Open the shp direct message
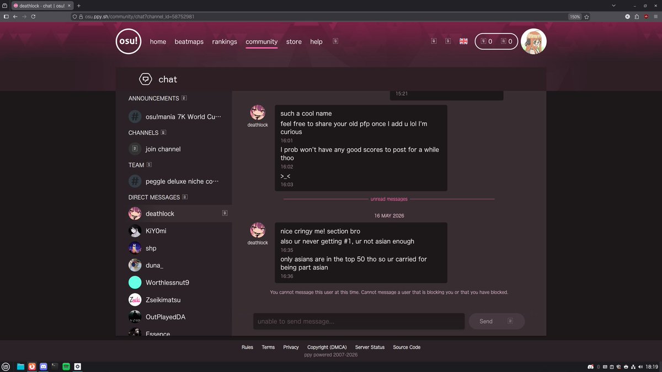Viewport: 662px width, 372px height. (174, 249)
